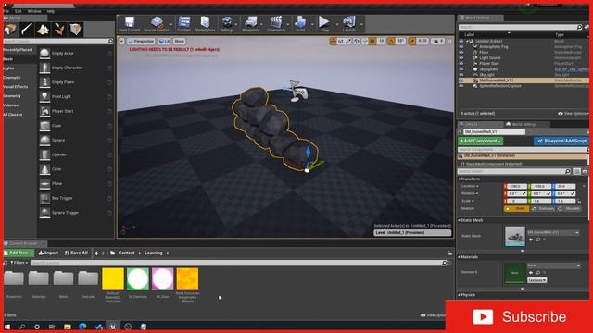This screenshot has height=333, width=593.
Task: Select the translate gizmo mode icon
Action: point(333,41)
